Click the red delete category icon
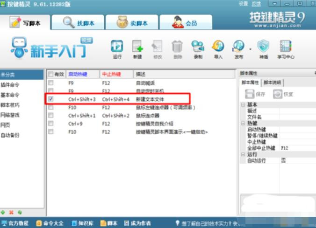 coord(11,212)
